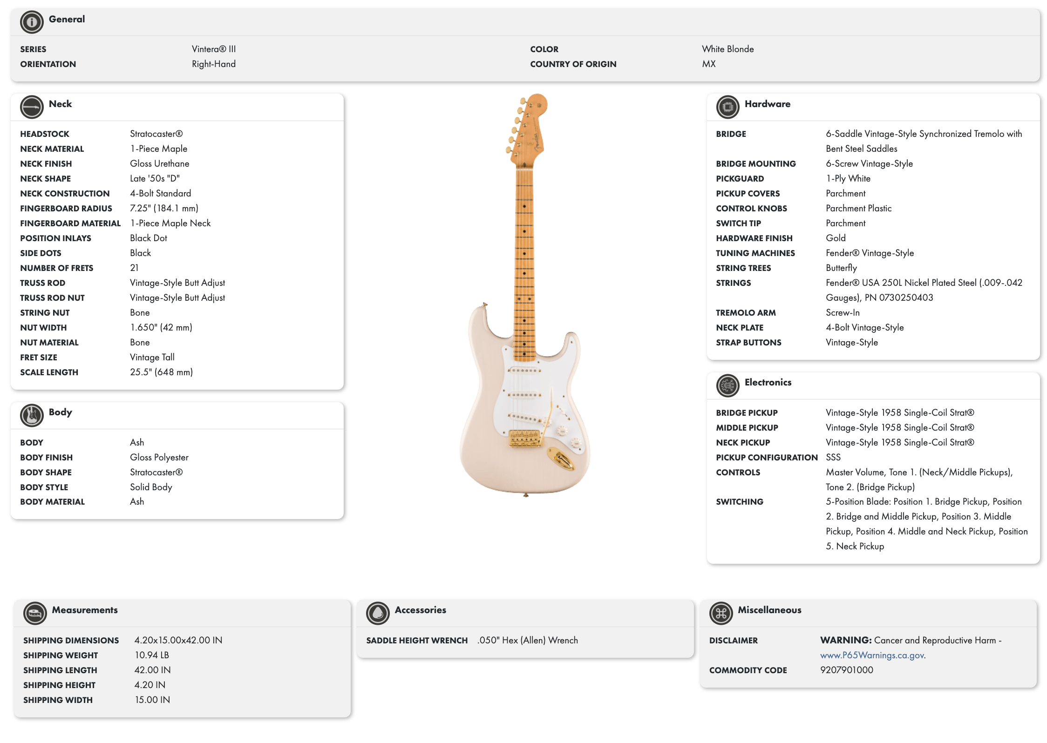The height and width of the screenshot is (743, 1047).
Task: Click the Electronics section circuit icon
Action: click(727, 385)
